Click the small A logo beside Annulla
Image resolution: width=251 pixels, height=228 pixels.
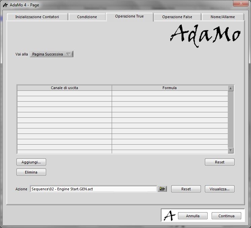coord(170,216)
